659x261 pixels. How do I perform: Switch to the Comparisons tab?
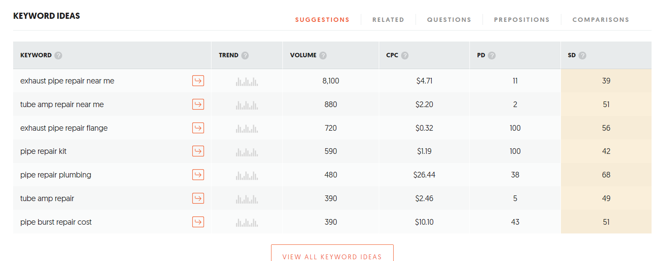(x=600, y=20)
